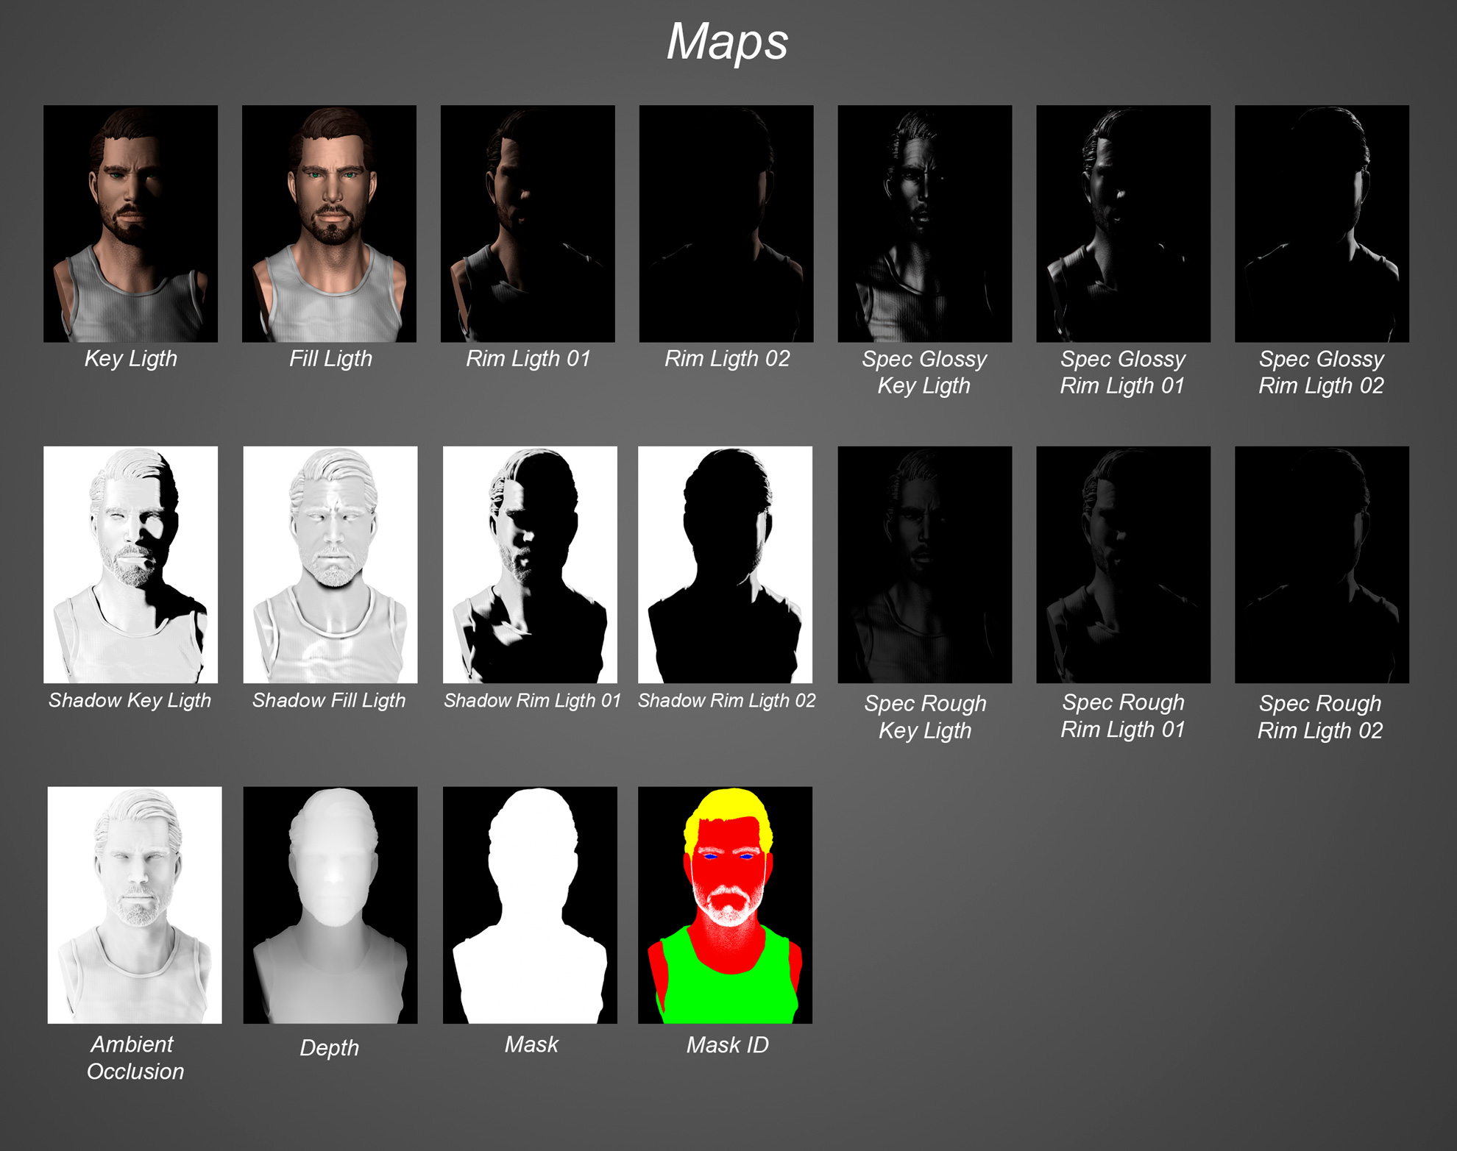The height and width of the screenshot is (1151, 1457).
Task: Click the 'Rim Ligth 01' caption
Action: pos(528,359)
